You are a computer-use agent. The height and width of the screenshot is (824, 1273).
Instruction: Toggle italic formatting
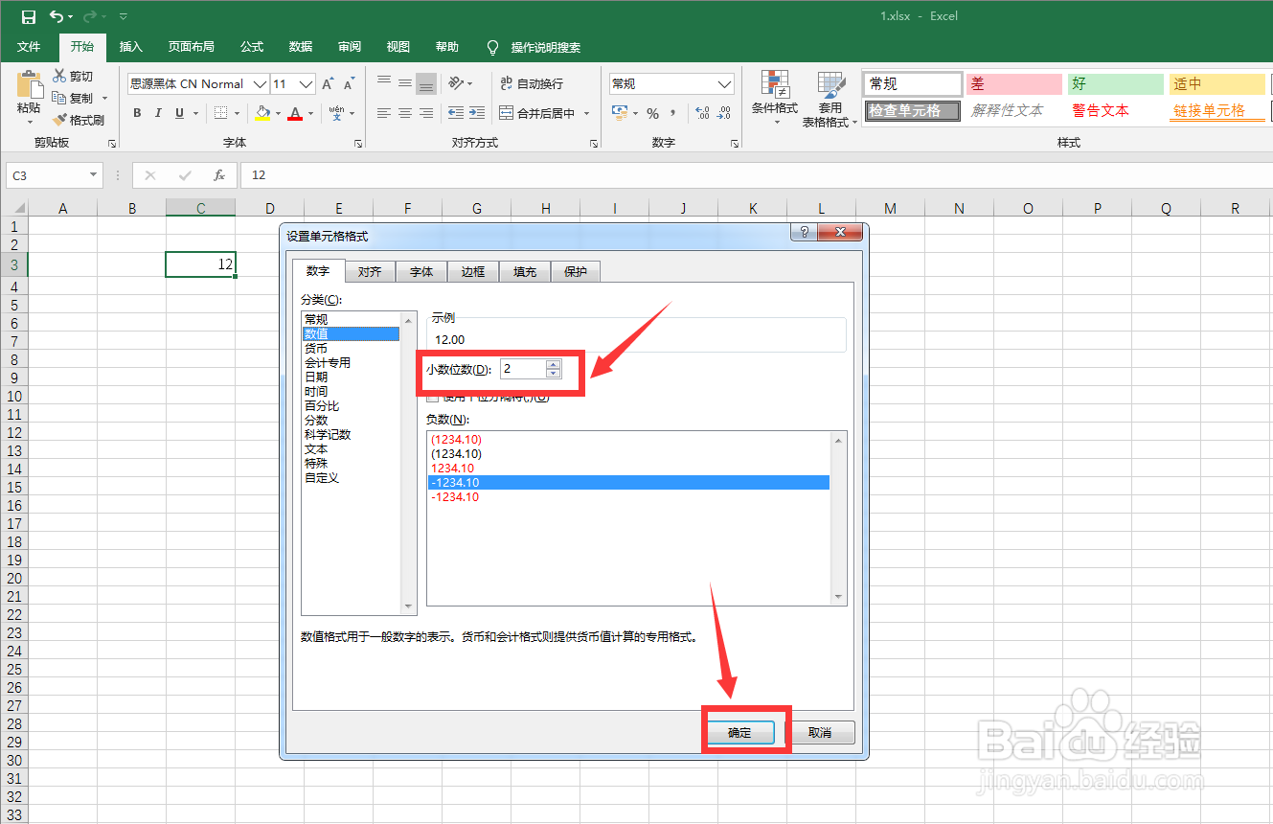click(158, 113)
